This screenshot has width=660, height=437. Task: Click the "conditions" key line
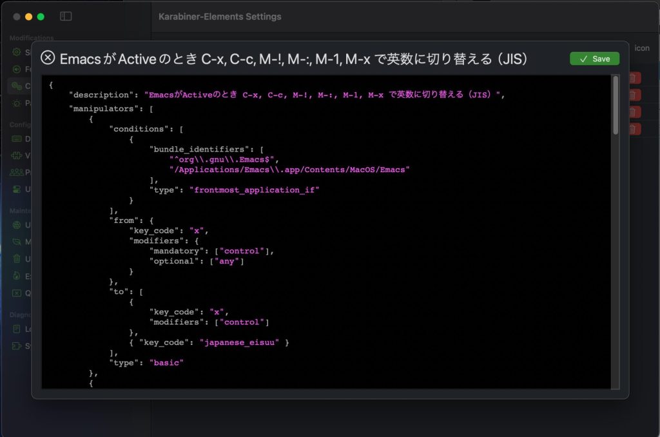(146, 129)
